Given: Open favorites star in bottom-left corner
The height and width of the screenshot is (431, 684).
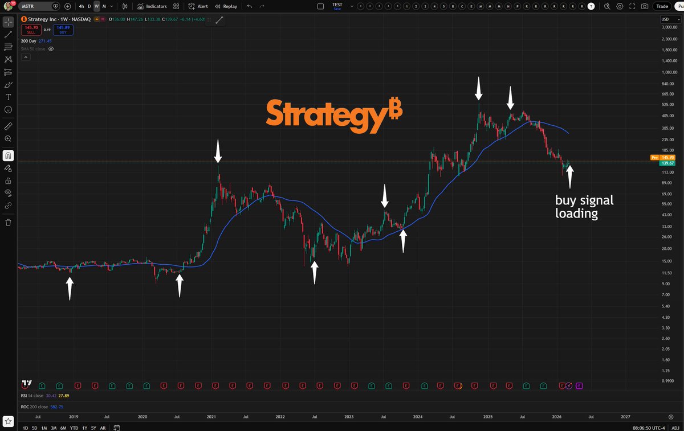Looking at the screenshot, I should click(9, 422).
